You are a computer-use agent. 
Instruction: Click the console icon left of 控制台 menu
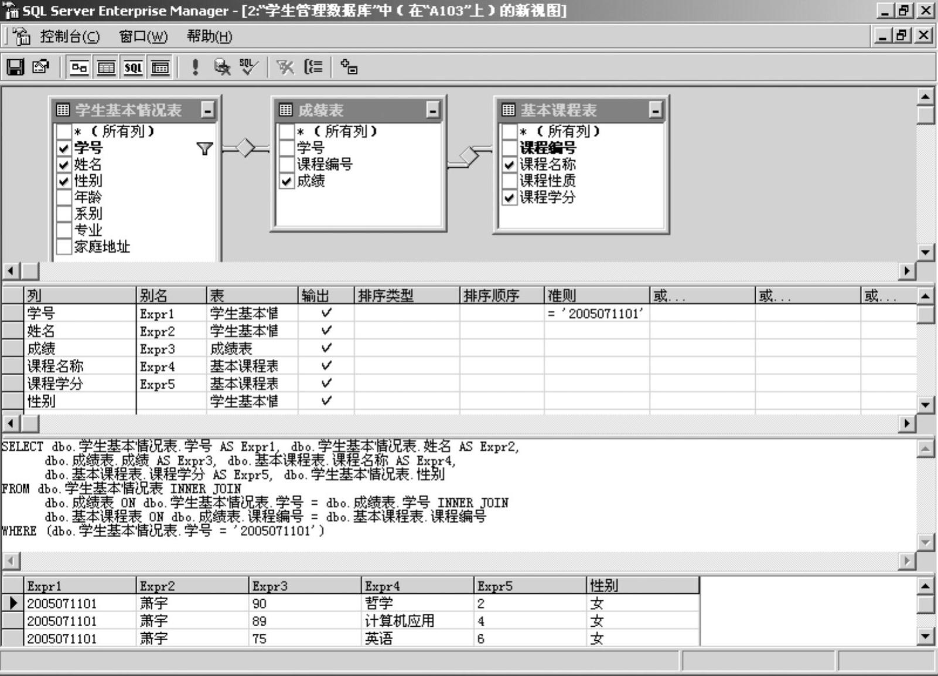pos(22,36)
